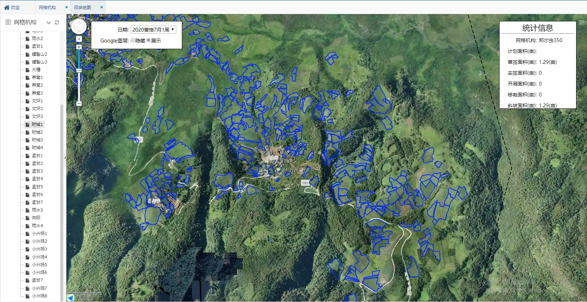Click the map zoom out minus button

click(79, 103)
